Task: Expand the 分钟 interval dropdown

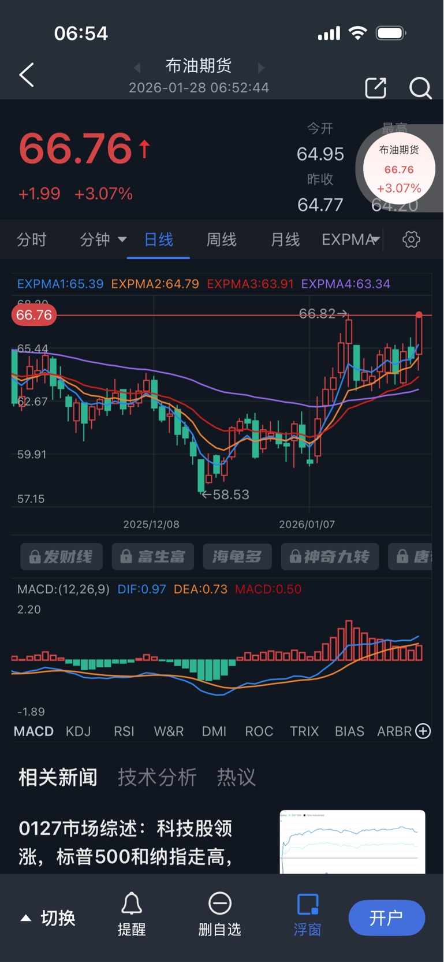Action: tap(103, 239)
